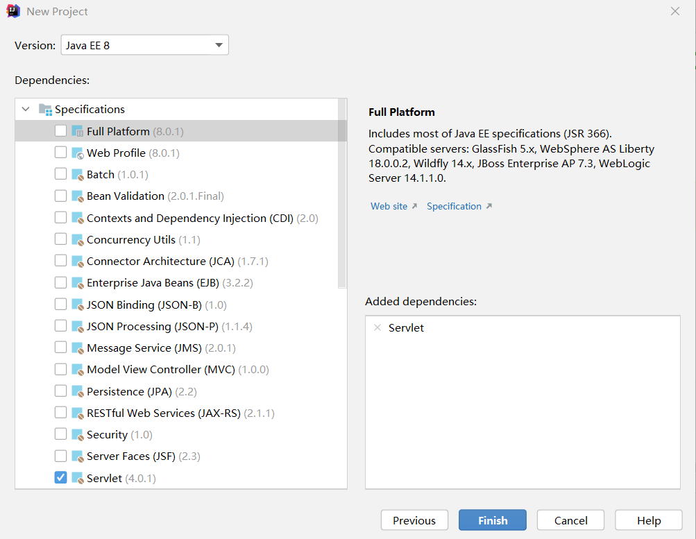Viewport: 696px width, 539px height.
Task: Tick the Enterprise Java Beans checkbox
Action: (x=61, y=282)
